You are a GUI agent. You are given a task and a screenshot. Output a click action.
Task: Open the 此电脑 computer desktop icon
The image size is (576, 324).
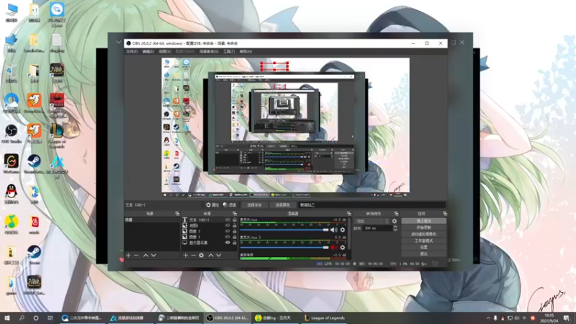click(x=12, y=13)
